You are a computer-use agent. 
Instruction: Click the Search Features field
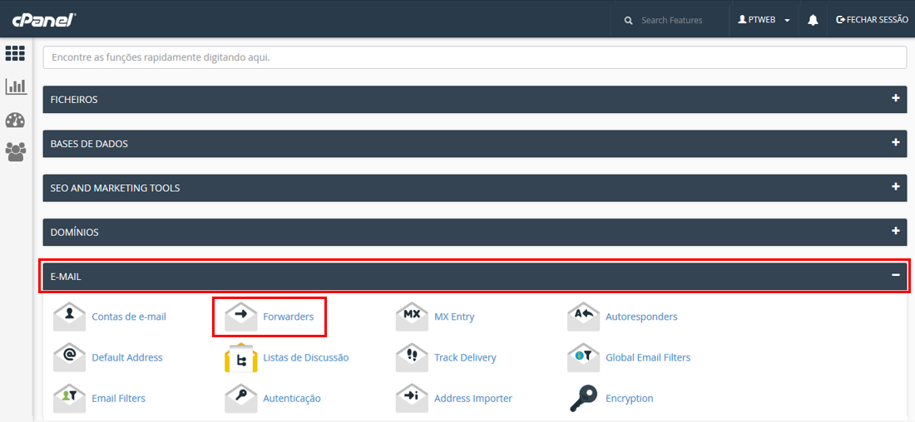click(674, 20)
